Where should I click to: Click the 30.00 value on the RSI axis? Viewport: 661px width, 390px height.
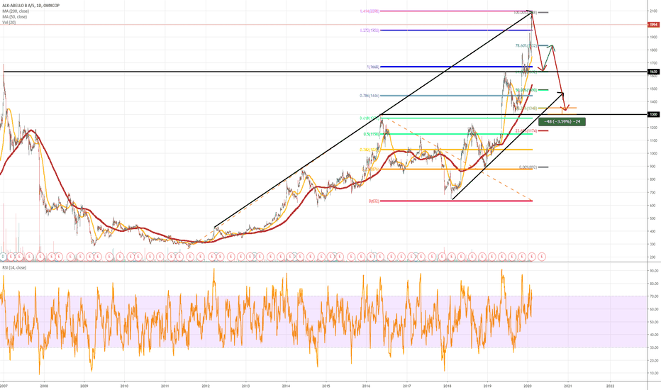pyautogui.click(x=654, y=348)
